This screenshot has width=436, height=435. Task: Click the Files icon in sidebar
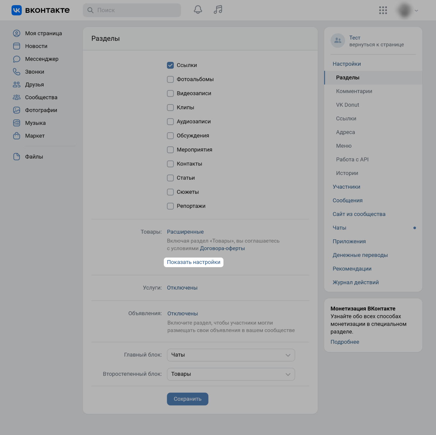pyautogui.click(x=17, y=157)
